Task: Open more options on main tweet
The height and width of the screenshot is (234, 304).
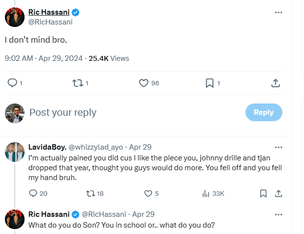Action: point(278,12)
